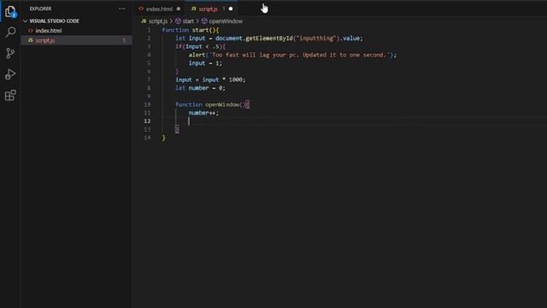
Task: Click 'if(input < .5){' on line 3
Action: 201,46
